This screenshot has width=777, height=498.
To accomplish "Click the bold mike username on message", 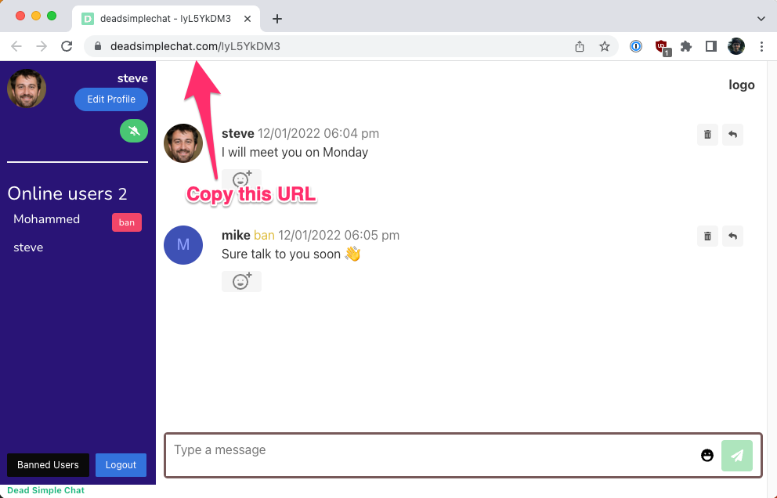I will pyautogui.click(x=236, y=235).
